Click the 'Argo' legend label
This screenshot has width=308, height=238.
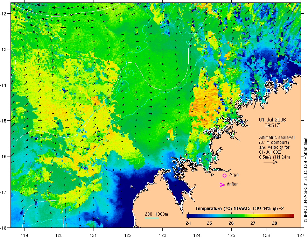point(234,175)
